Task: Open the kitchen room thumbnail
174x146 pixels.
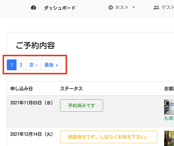Action: tap(169, 107)
